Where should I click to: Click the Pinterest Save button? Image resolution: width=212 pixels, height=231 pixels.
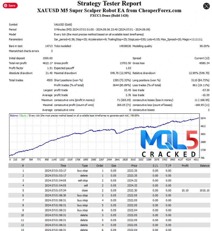pos(10,6)
